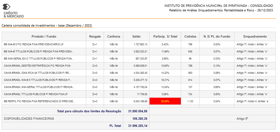
Task: Select value 106.280,26
Action: point(140,119)
